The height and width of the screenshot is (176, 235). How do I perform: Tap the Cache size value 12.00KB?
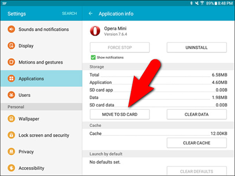tap(219, 133)
